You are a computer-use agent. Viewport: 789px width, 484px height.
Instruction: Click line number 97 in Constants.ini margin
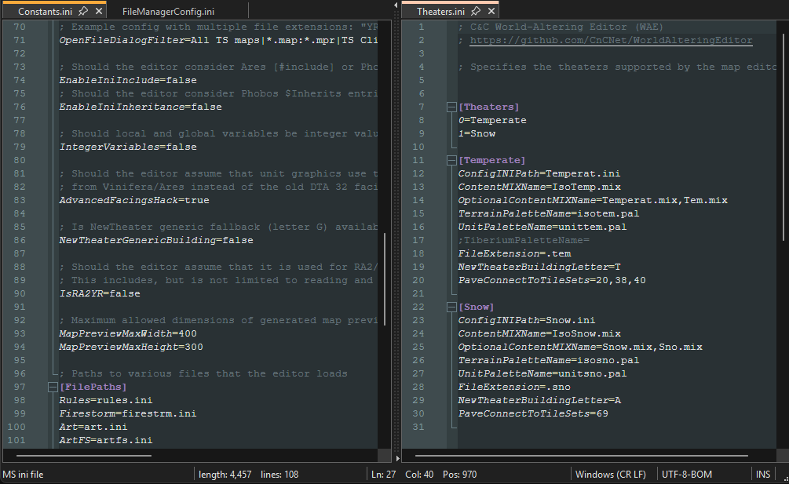click(19, 387)
